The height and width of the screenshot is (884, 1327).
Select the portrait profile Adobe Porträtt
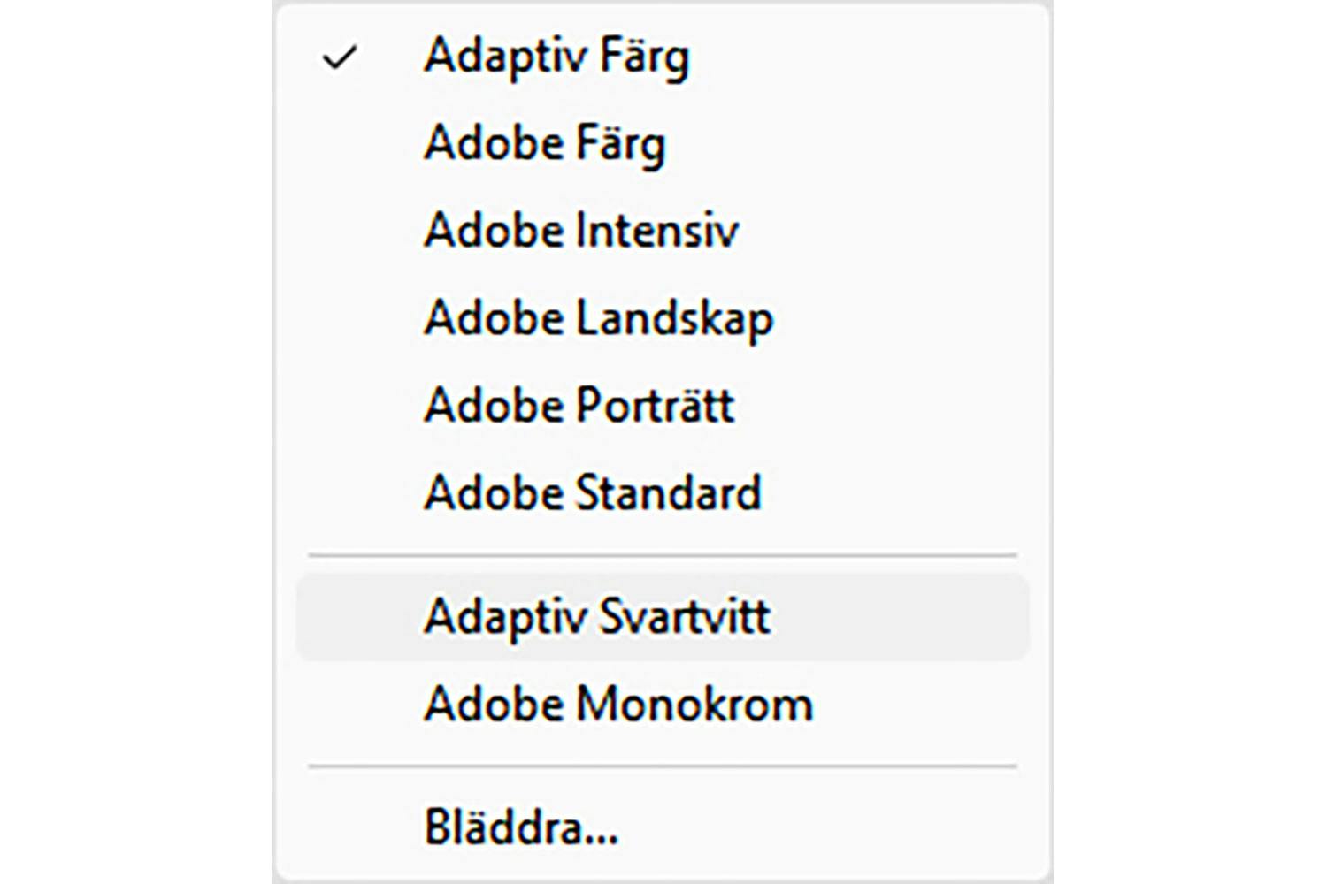[579, 406]
